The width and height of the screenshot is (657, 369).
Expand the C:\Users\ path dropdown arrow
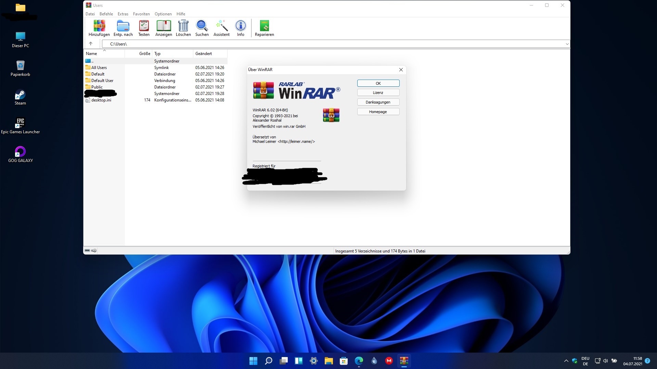pos(567,44)
